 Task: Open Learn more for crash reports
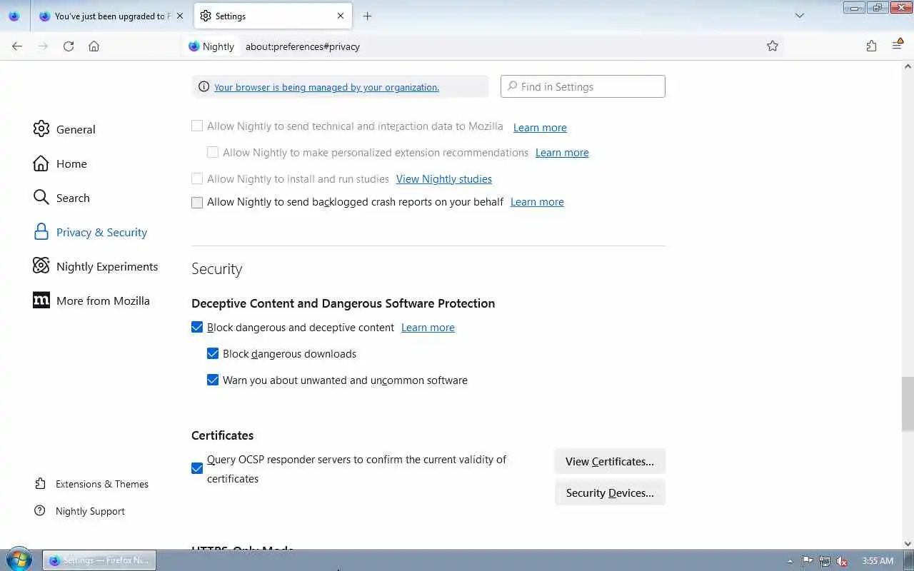tap(537, 202)
